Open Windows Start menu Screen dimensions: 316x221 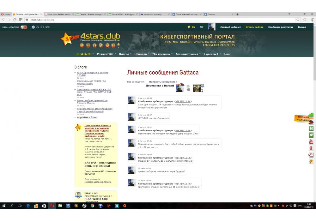[4, 206]
